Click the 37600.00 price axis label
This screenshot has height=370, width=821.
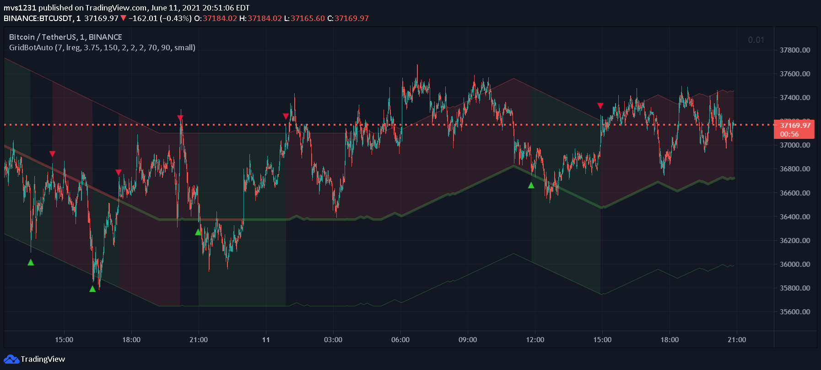coord(795,74)
